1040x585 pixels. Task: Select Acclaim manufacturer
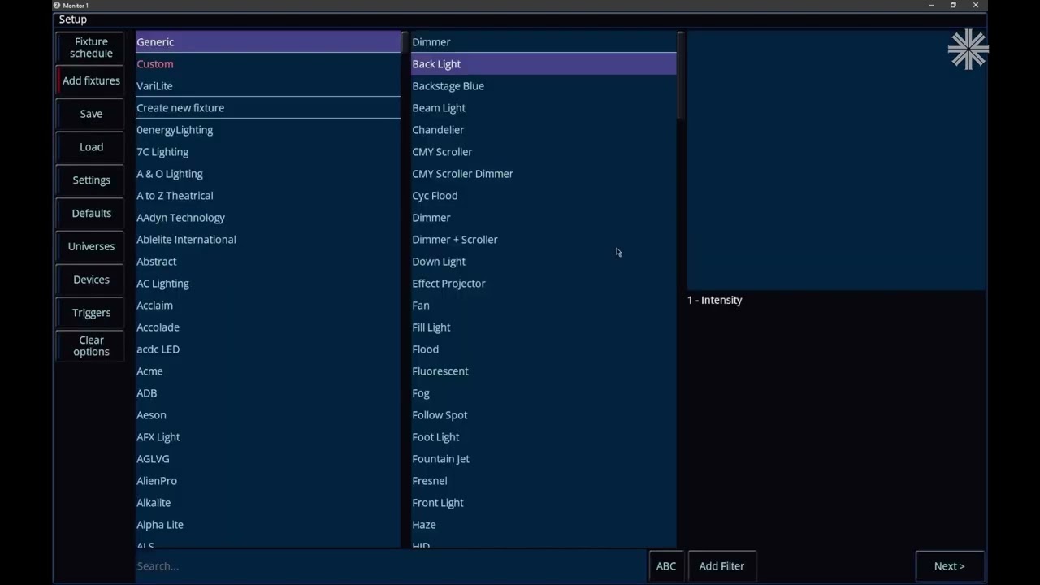(x=268, y=305)
